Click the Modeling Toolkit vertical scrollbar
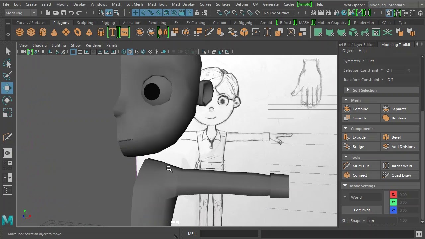The height and width of the screenshot is (239, 425). pyautogui.click(x=422, y=139)
